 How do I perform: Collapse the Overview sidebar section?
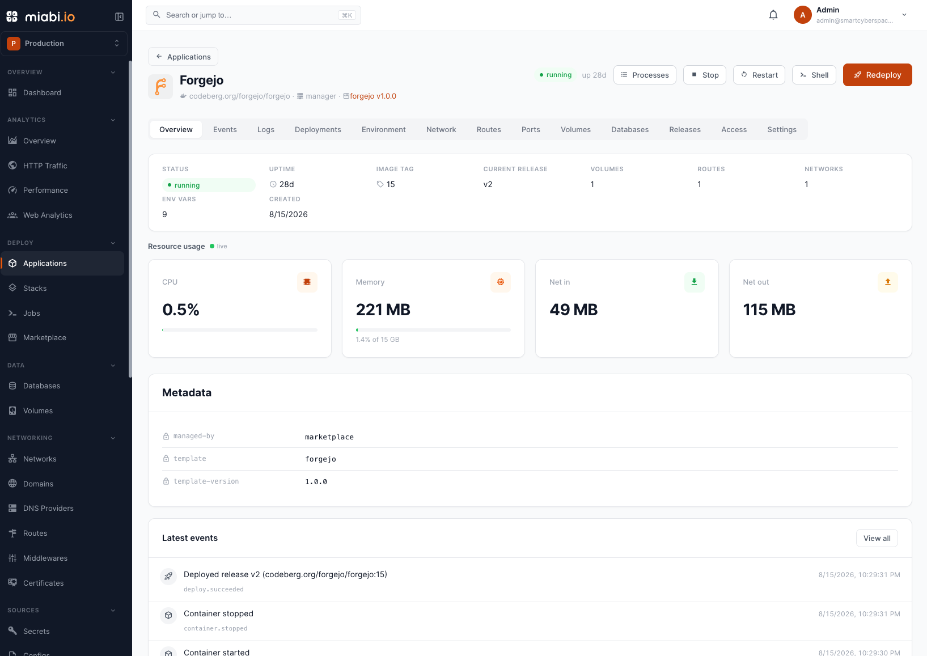(113, 72)
